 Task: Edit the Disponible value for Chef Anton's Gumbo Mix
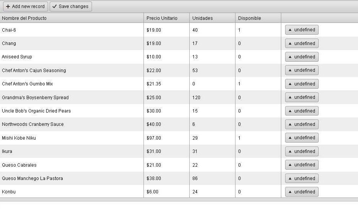tap(257, 84)
